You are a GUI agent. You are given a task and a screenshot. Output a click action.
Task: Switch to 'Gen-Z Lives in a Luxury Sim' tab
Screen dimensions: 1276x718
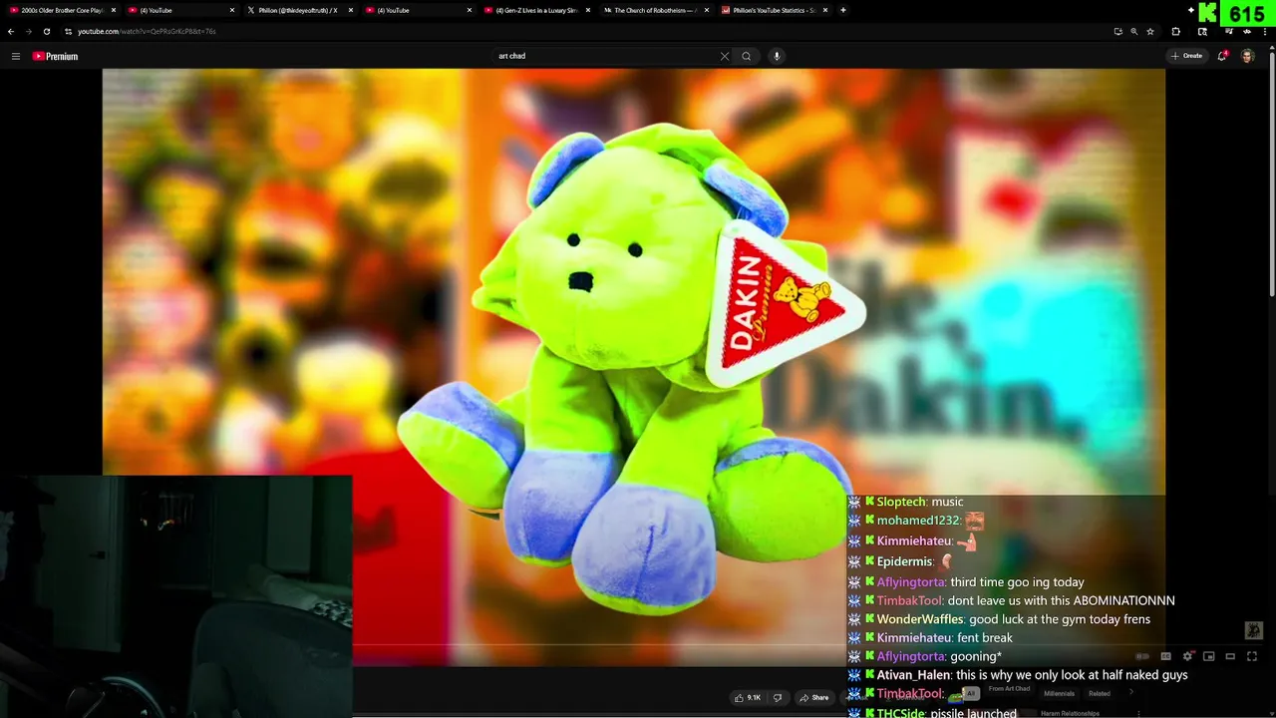[535, 10]
